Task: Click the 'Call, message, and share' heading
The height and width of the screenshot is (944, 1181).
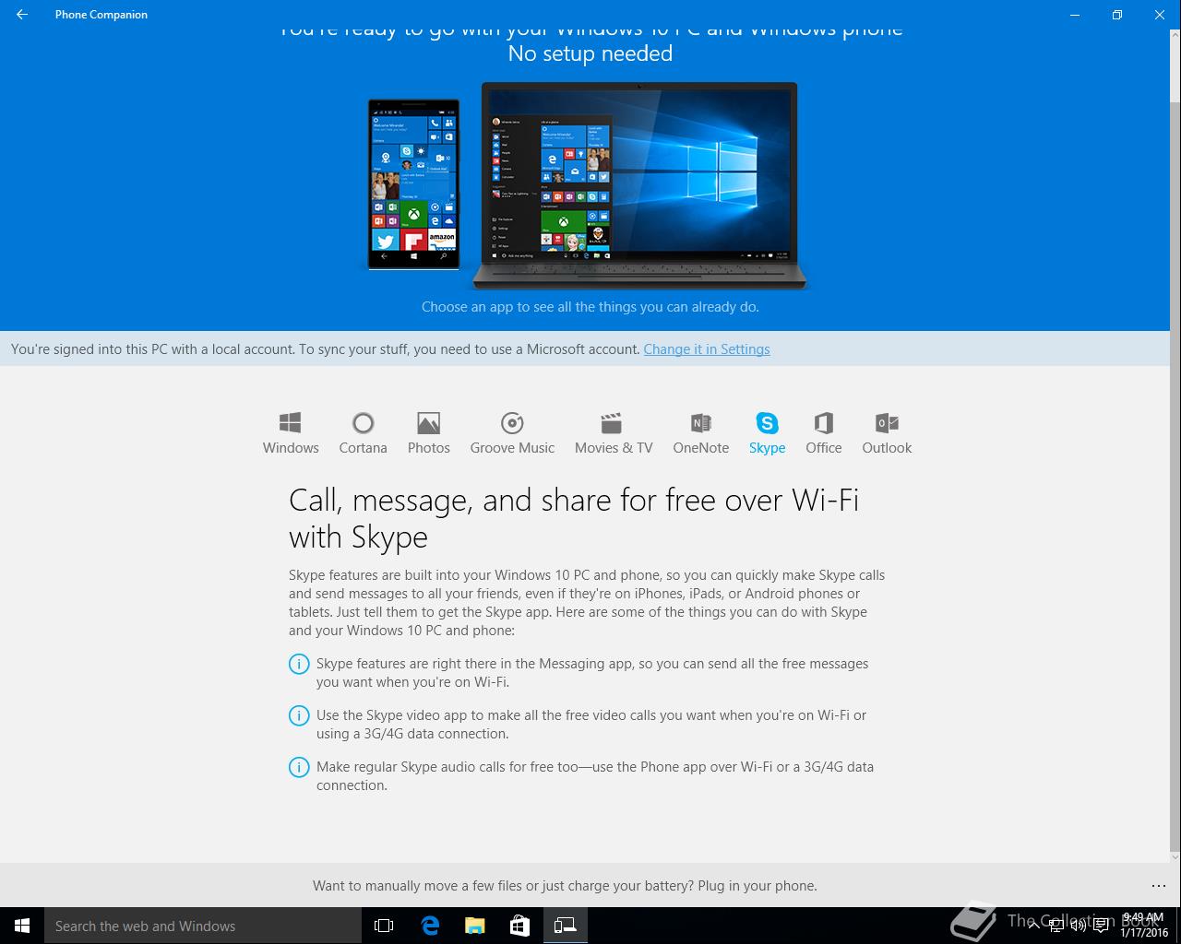Action: 574,518
